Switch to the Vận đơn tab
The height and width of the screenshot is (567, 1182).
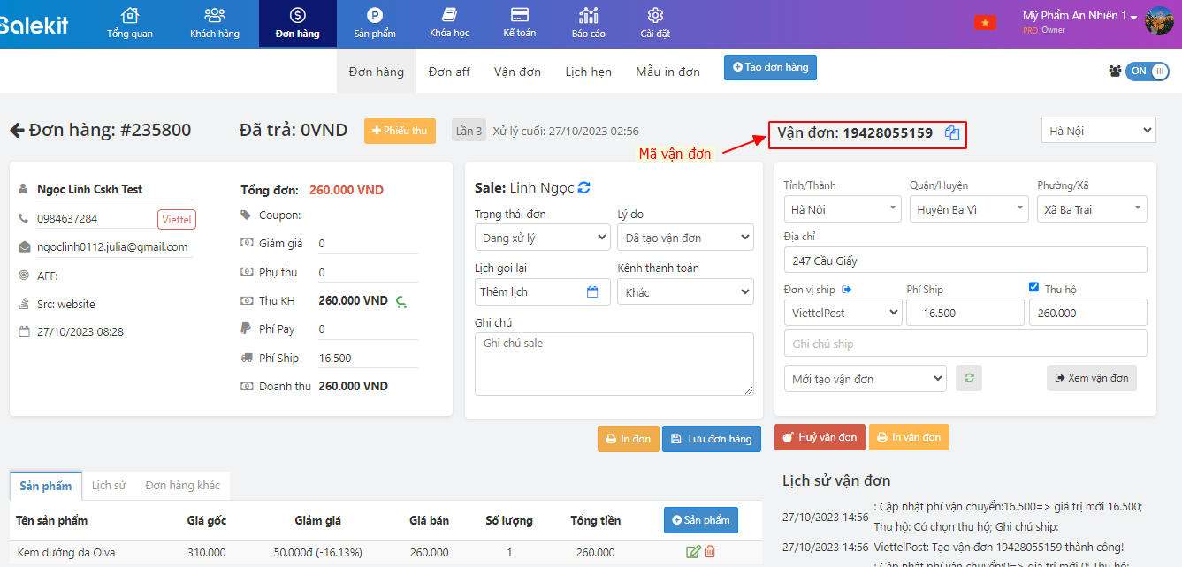(x=517, y=72)
